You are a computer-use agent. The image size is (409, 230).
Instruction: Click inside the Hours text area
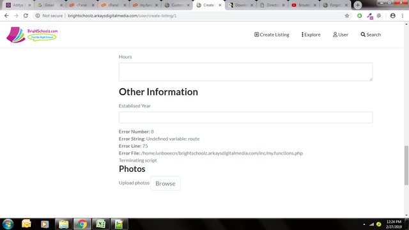click(245, 72)
